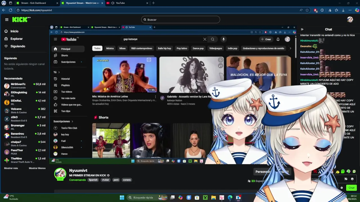Open recommended channel ElGlogloking
This screenshot has width=360, height=202.
click(25, 94)
